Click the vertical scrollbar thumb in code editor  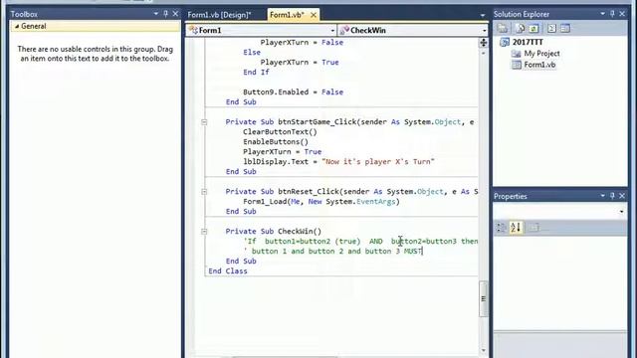point(483,298)
